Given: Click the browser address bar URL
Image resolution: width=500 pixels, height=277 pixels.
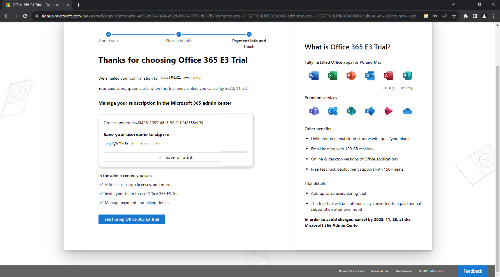Looking at the screenshot, I should 230,16.
